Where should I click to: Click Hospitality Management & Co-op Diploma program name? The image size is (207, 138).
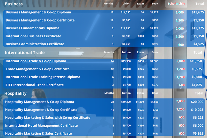pos(40,102)
